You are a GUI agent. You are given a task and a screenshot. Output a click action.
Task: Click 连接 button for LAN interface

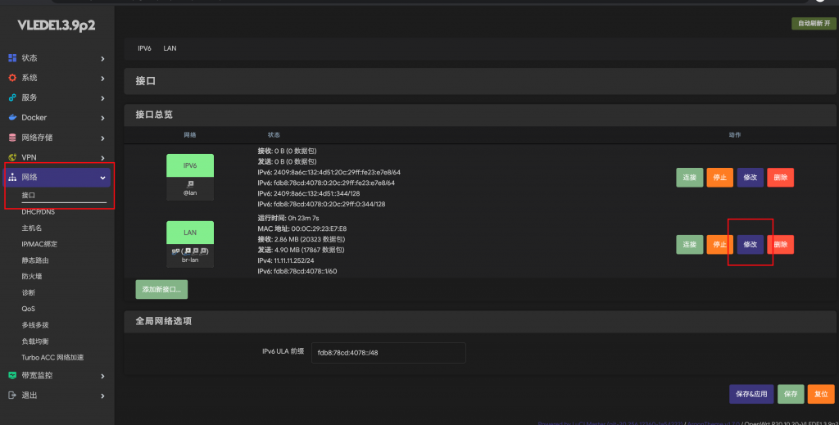click(x=690, y=244)
